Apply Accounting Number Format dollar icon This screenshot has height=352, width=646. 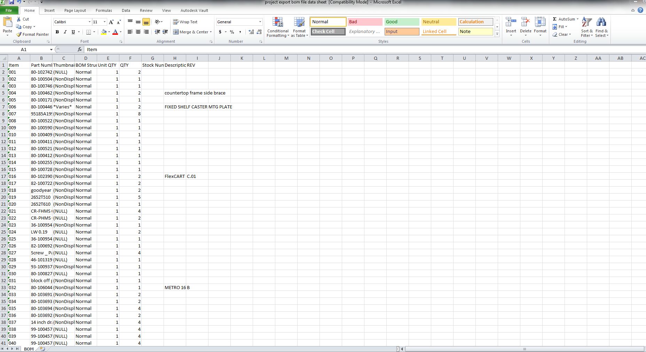pyautogui.click(x=220, y=32)
